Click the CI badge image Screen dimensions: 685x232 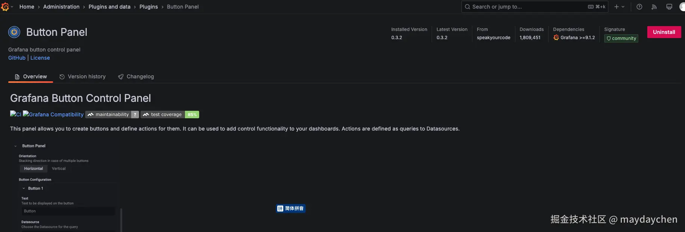(16, 114)
